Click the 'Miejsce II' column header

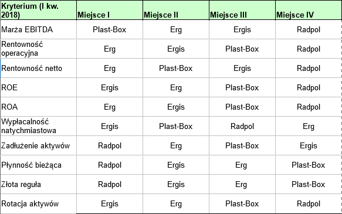pos(176,10)
